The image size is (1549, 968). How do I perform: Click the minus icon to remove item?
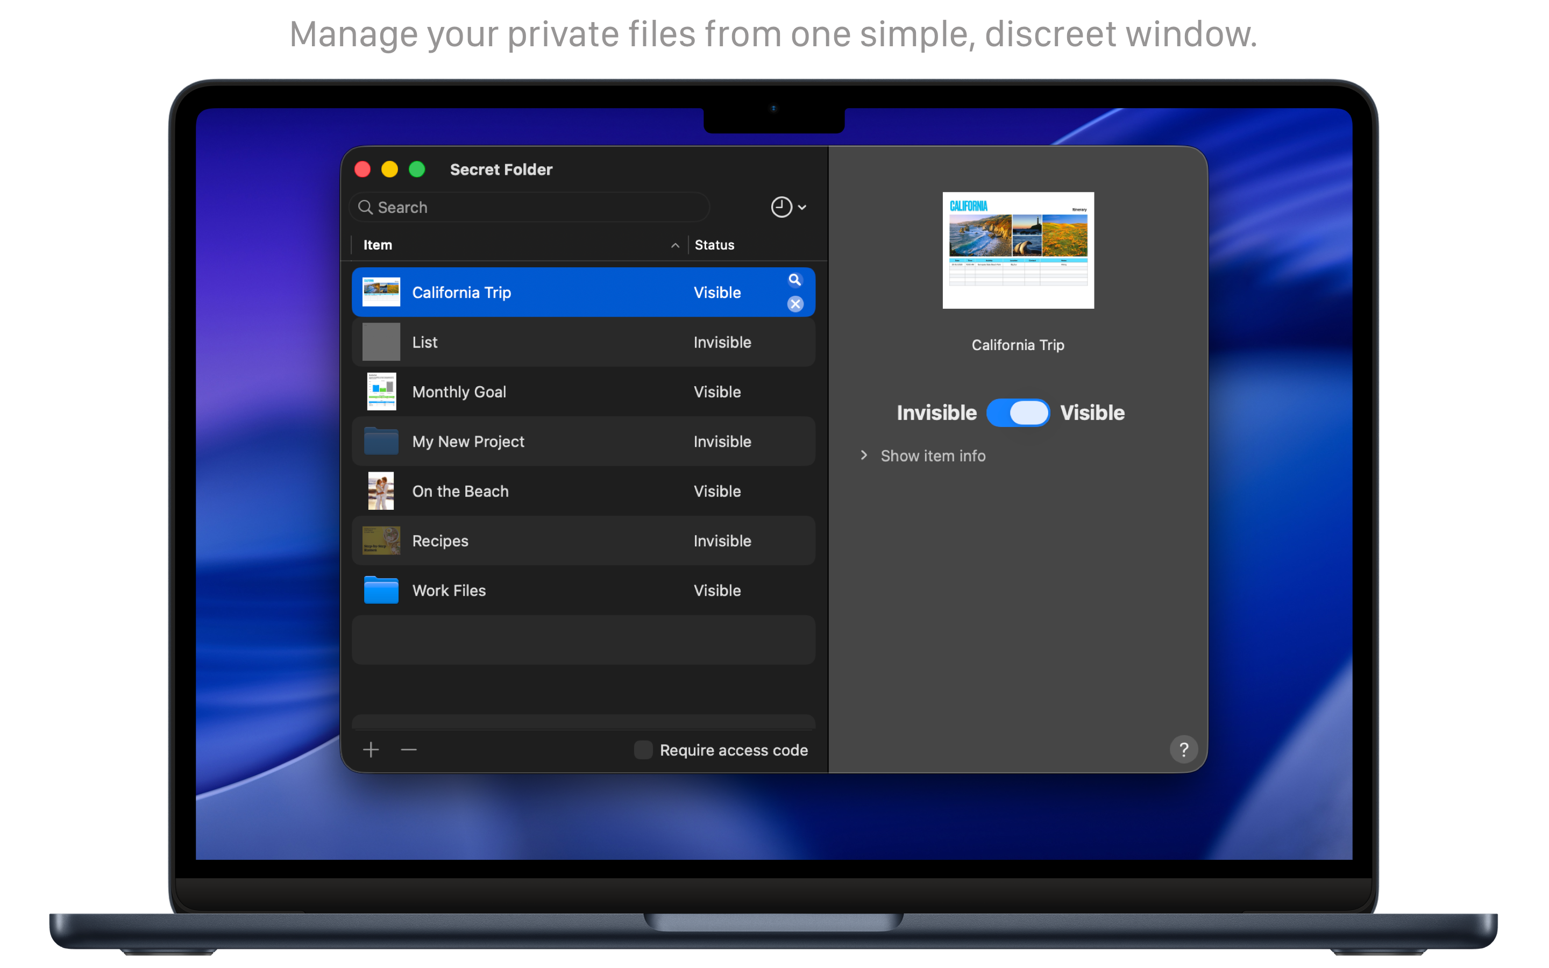click(409, 750)
